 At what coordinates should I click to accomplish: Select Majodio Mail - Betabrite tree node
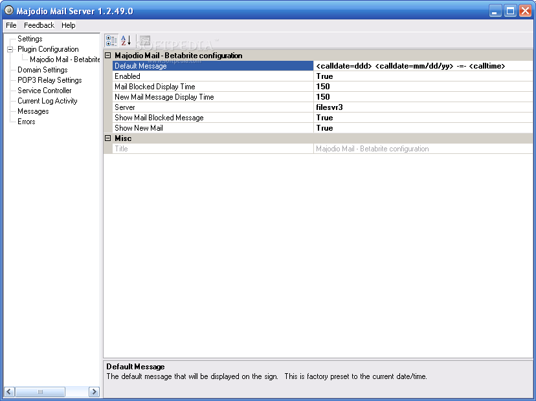point(65,60)
